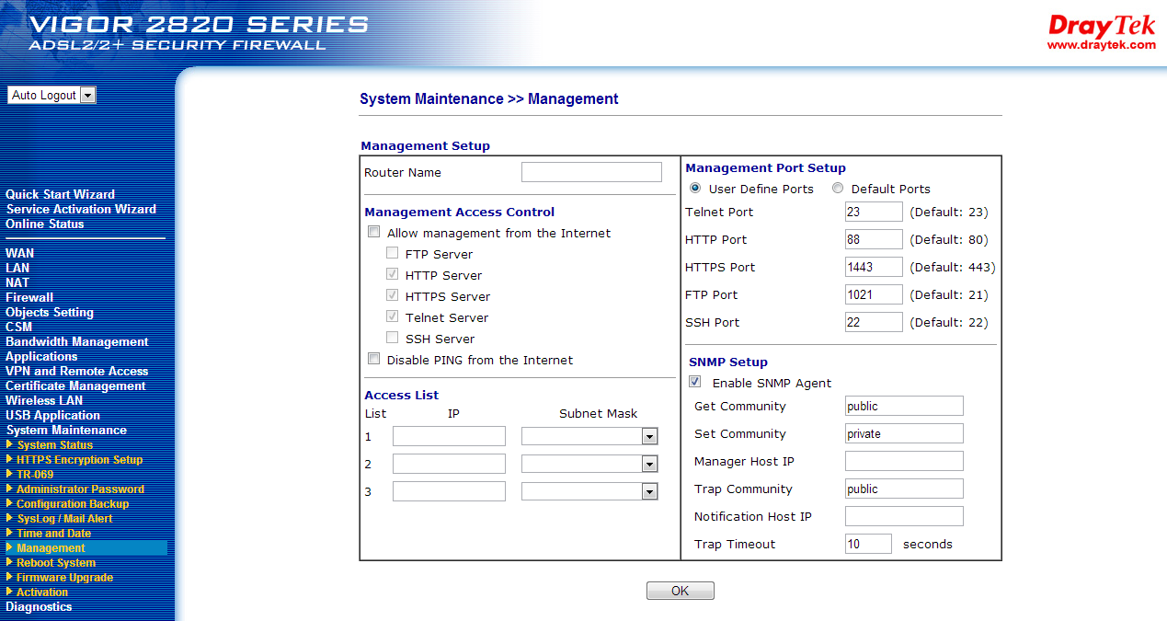Viewport: 1167px width, 621px height.
Task: Click the Router Name field
Action: pos(591,172)
